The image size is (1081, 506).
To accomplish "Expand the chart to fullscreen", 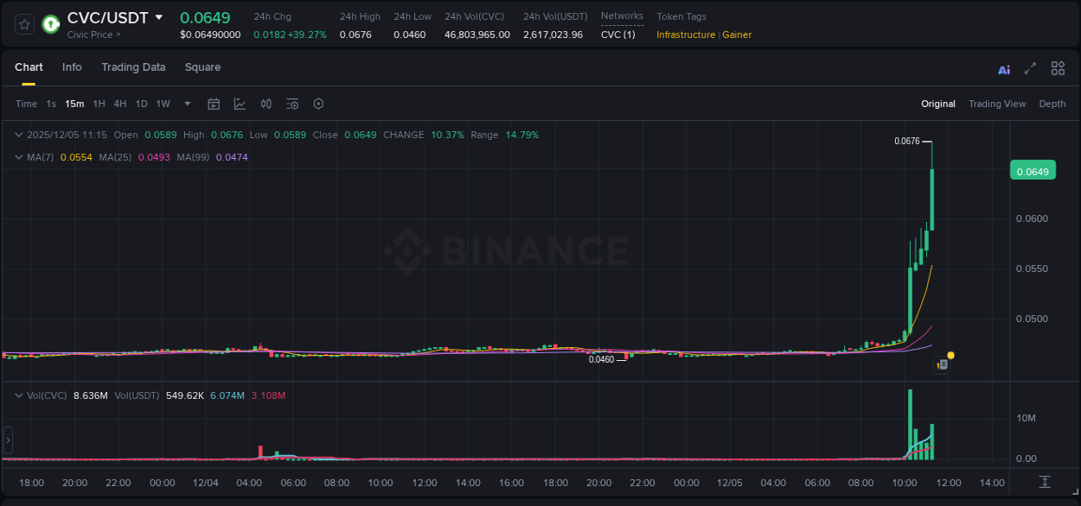I will coord(1031,68).
